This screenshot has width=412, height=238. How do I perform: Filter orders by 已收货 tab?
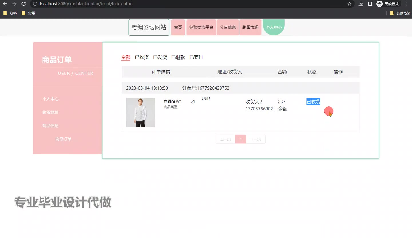tap(142, 57)
